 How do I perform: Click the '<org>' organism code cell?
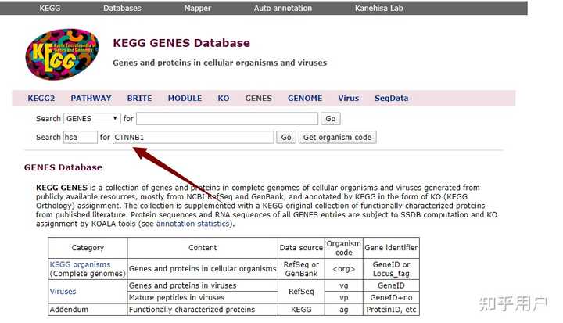tap(343, 269)
